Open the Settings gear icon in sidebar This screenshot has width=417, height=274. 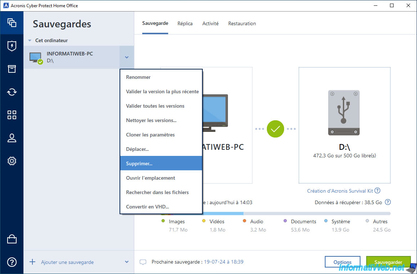tap(12, 161)
